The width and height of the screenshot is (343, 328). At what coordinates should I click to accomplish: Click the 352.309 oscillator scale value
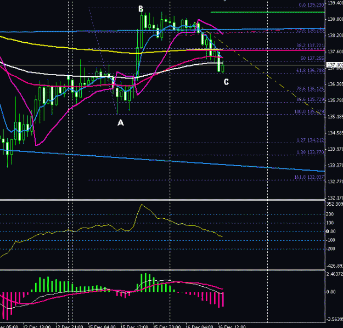(x=334, y=204)
